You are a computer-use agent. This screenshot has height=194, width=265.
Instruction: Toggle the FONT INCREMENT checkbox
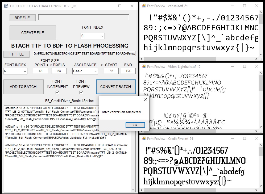tap(57, 92)
